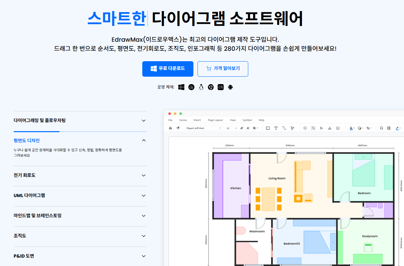Click the decrease font size icon

(248, 128)
